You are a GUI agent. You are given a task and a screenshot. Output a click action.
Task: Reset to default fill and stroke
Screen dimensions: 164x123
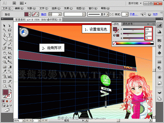[4, 97]
